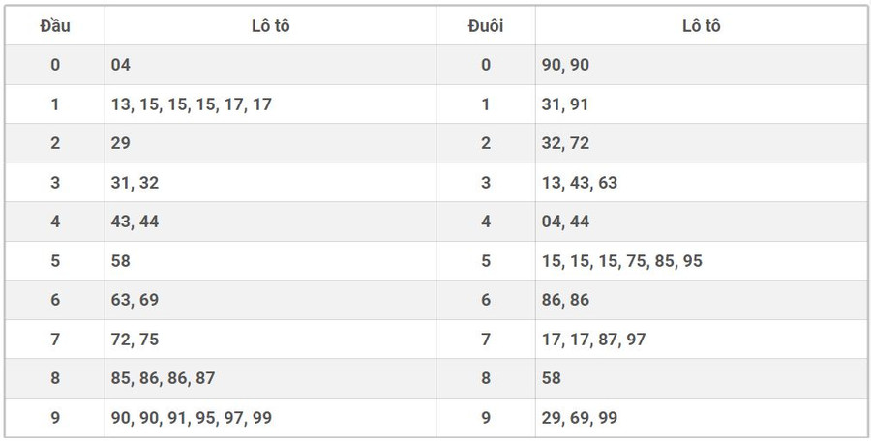Click the "Lô tô" header beside "Đầu"
This screenshot has width=871, height=444.
pos(270,26)
